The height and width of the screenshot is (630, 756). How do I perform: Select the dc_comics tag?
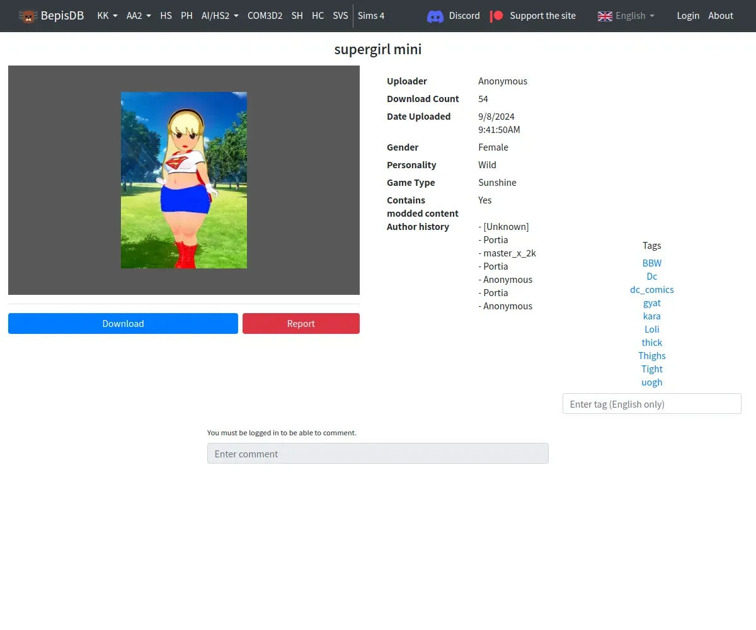point(652,290)
